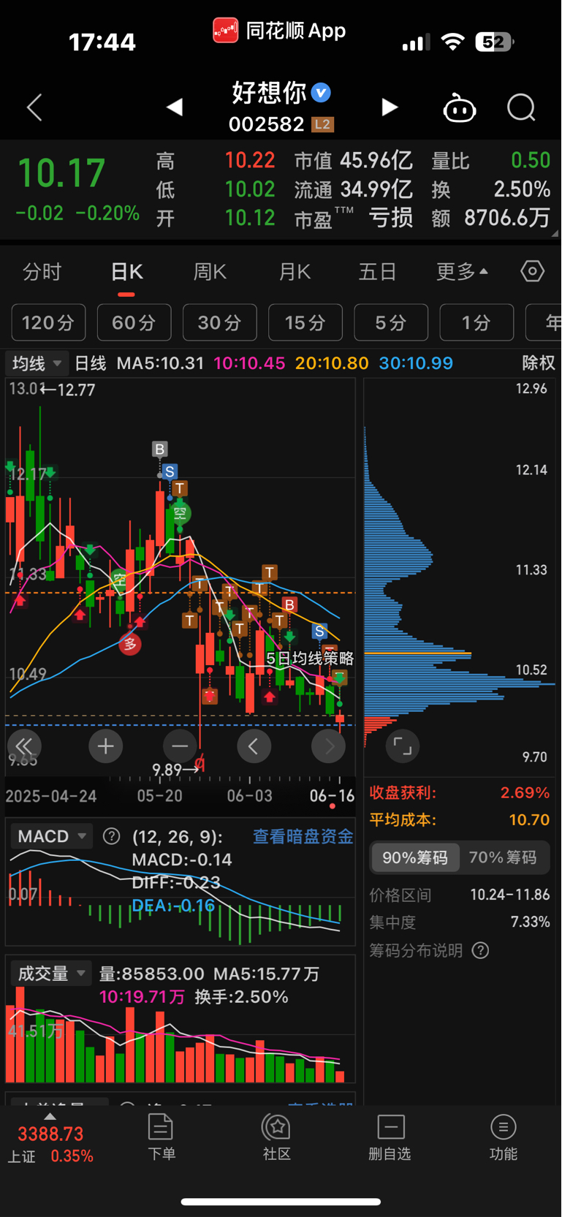This screenshot has width=562, height=1217.
Task: Select 60分 period button
Action: tap(134, 322)
